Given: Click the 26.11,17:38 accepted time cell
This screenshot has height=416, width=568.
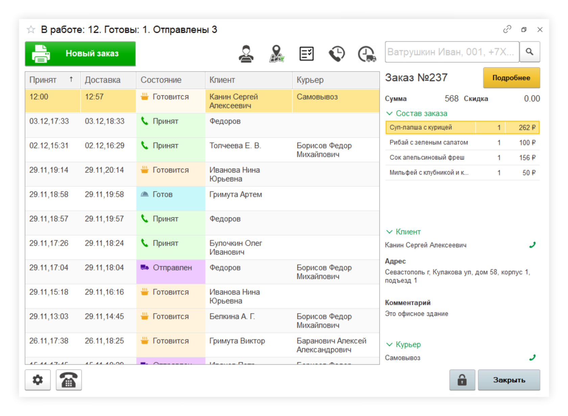Looking at the screenshot, I should pyautogui.click(x=53, y=345).
